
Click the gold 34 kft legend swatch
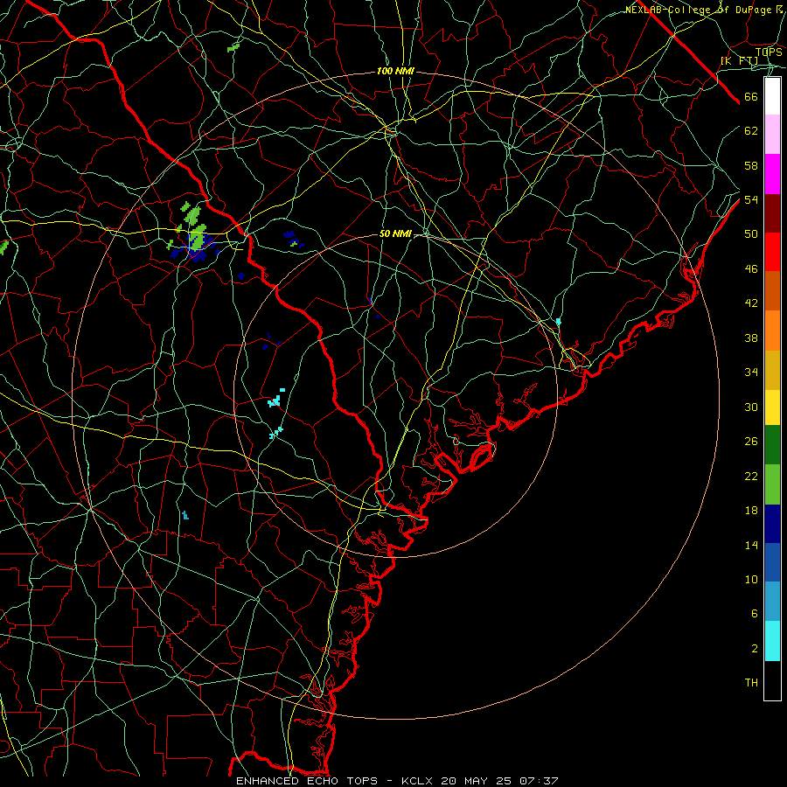772,370
